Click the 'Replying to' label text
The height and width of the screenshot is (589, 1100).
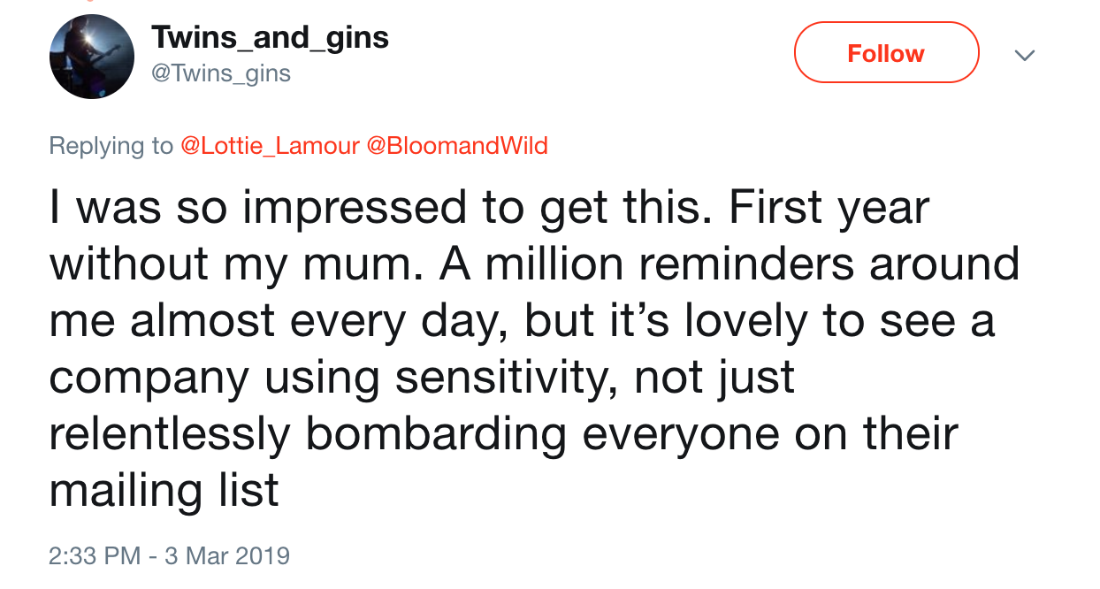111,146
